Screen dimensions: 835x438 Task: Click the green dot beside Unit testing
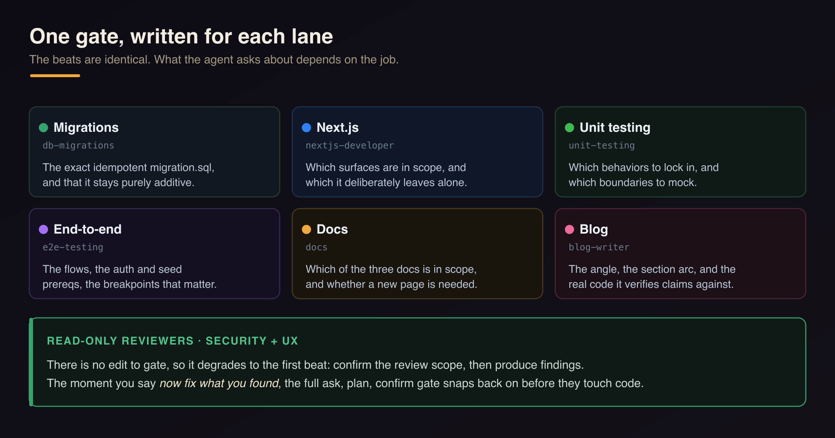click(x=569, y=128)
